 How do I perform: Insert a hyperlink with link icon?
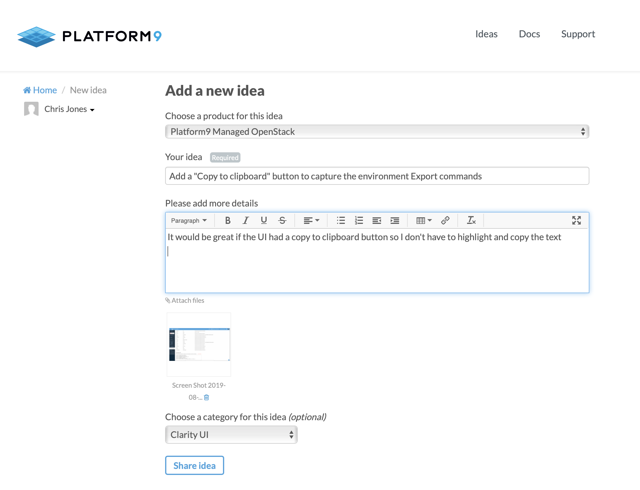[445, 221]
